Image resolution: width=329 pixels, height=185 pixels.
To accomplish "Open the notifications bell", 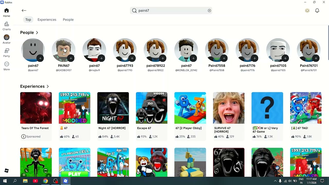I will [317, 11].
